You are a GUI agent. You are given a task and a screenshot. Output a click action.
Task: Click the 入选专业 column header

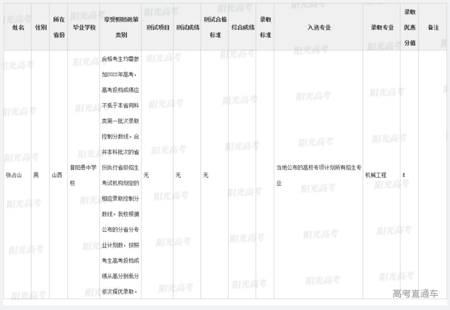click(319, 27)
